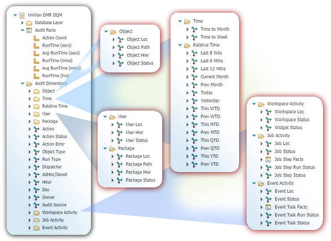331x241 pixels.
Task: Click the Widget Status dimension icon
Action: pos(269,128)
